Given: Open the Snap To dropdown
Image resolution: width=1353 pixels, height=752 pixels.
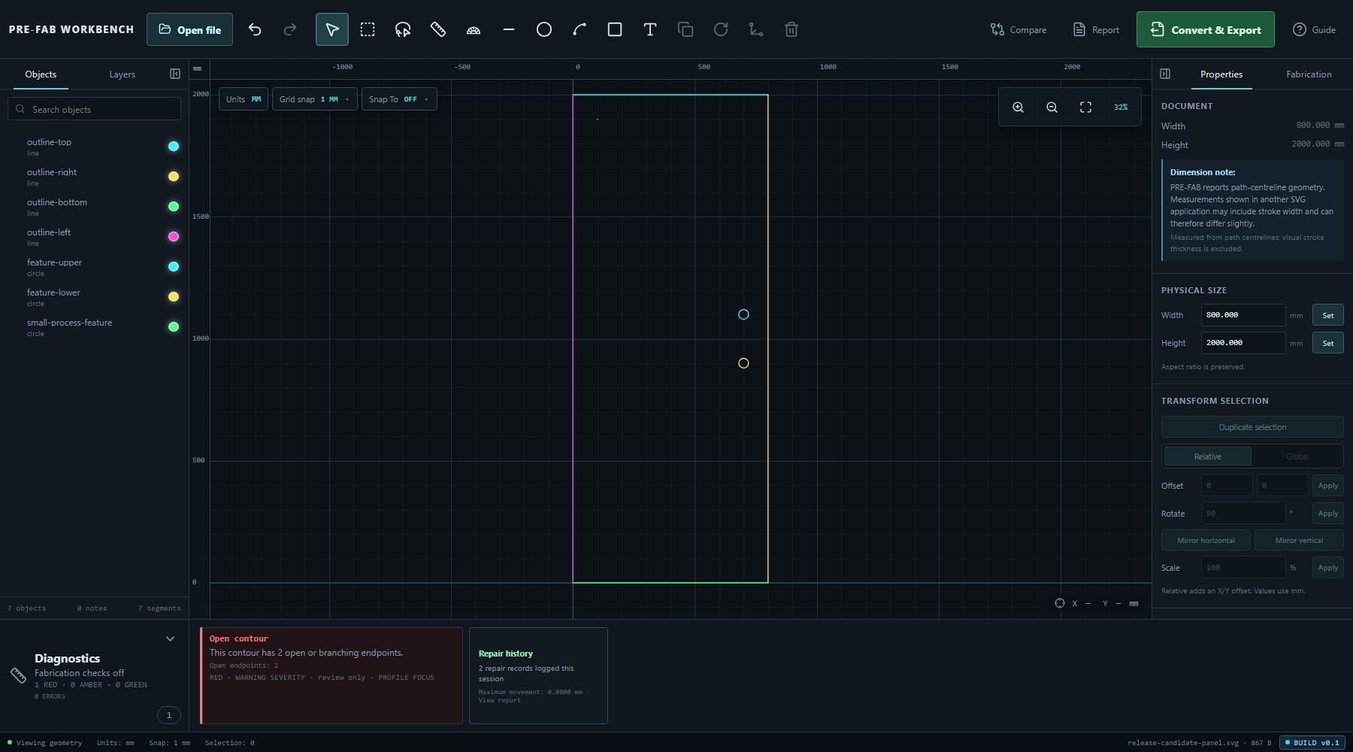Looking at the screenshot, I should click(399, 99).
